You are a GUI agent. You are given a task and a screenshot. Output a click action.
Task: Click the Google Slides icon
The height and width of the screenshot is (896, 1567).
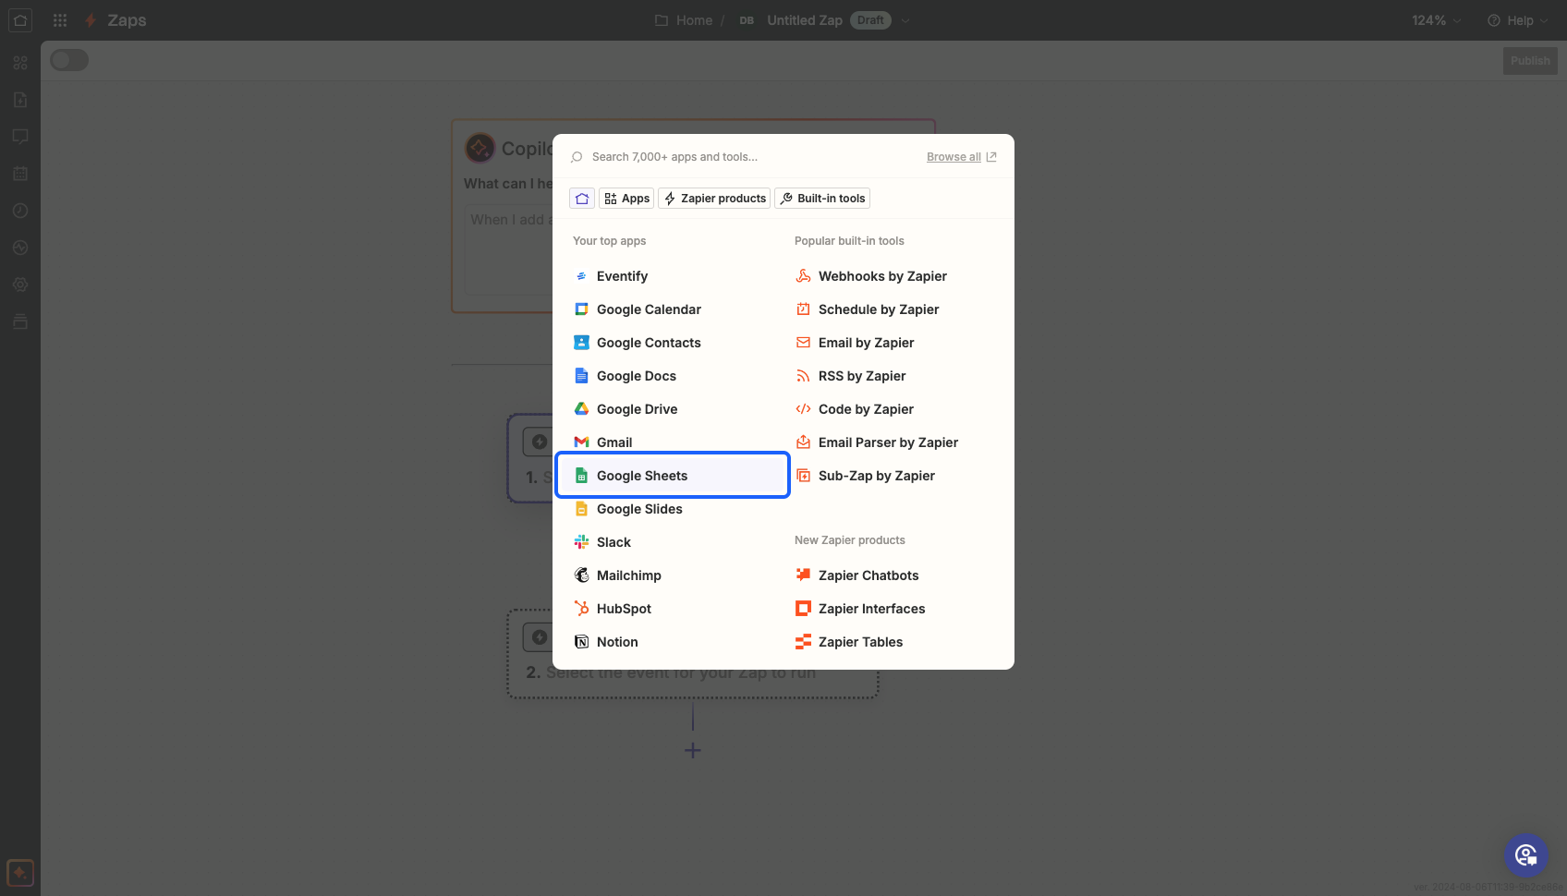point(581,509)
